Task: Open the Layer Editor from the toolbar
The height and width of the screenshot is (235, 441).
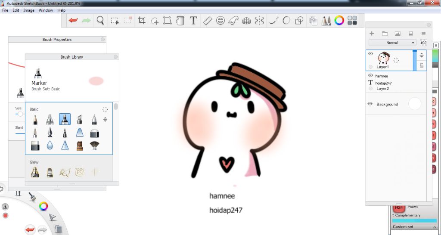Action: (313, 21)
